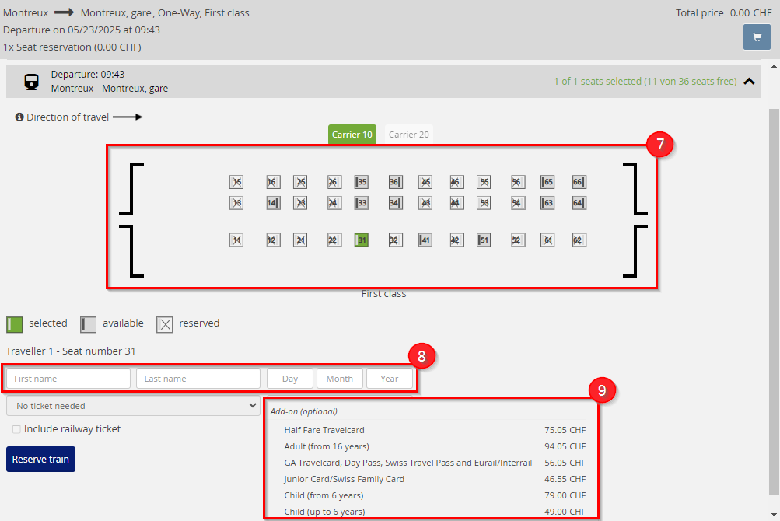Choose available seat 64
Viewport: 780px width, 521px height.
pos(579,202)
